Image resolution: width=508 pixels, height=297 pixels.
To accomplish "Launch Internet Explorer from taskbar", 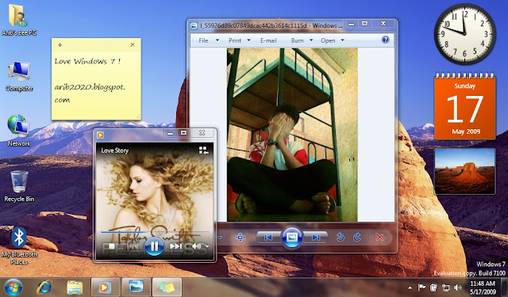I will click(44, 287).
